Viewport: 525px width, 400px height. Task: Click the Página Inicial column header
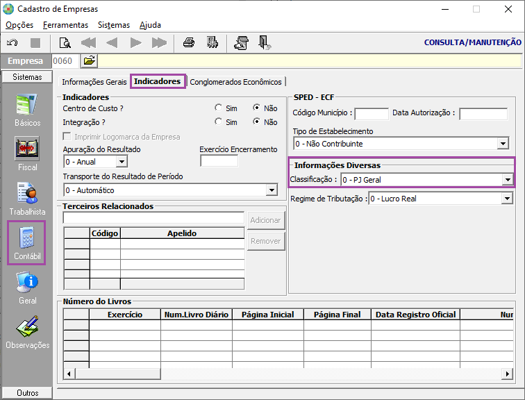(x=268, y=315)
